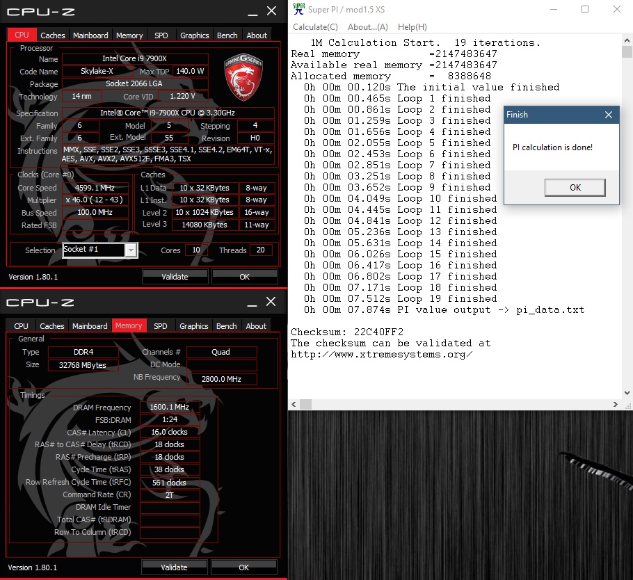This screenshot has width=633, height=580.
Task: Open About tab in top CPU-Z window
Action: point(257,35)
